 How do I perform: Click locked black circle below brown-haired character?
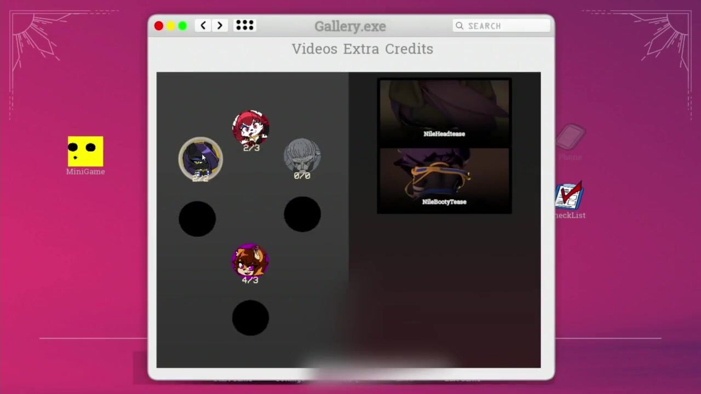click(x=250, y=318)
